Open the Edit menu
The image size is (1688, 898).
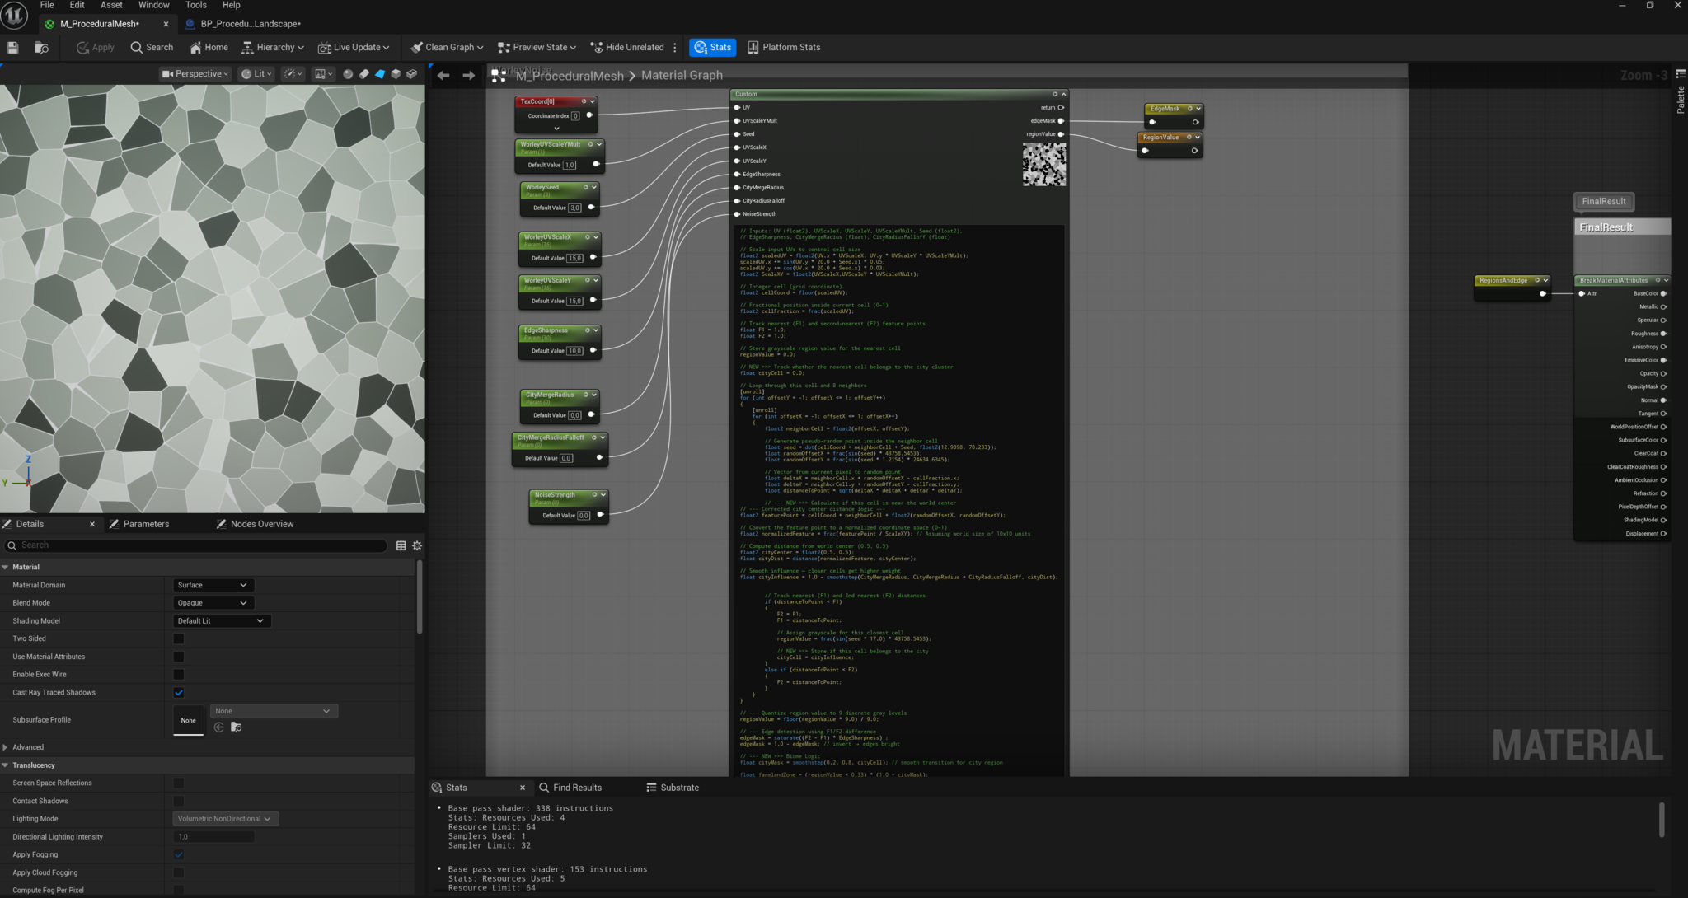77,5
